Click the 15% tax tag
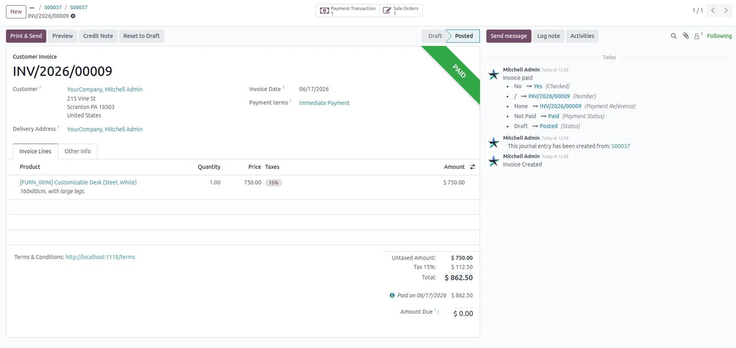736x348 pixels. (274, 183)
